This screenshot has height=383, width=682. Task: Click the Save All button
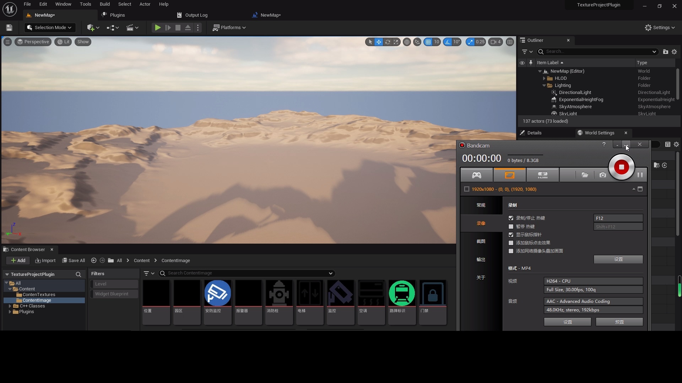74,261
